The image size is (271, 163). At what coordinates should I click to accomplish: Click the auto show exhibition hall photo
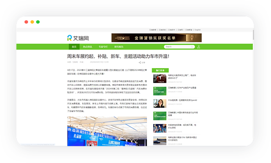click(x=107, y=131)
